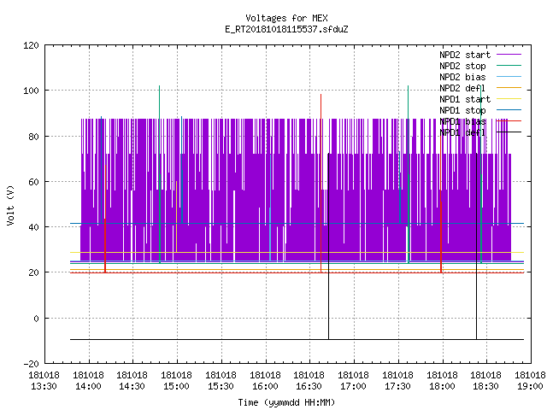Click the x-axis tick label 19:00

click(530, 386)
